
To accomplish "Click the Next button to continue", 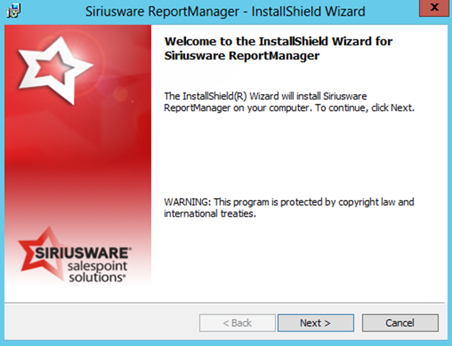I will point(315,323).
